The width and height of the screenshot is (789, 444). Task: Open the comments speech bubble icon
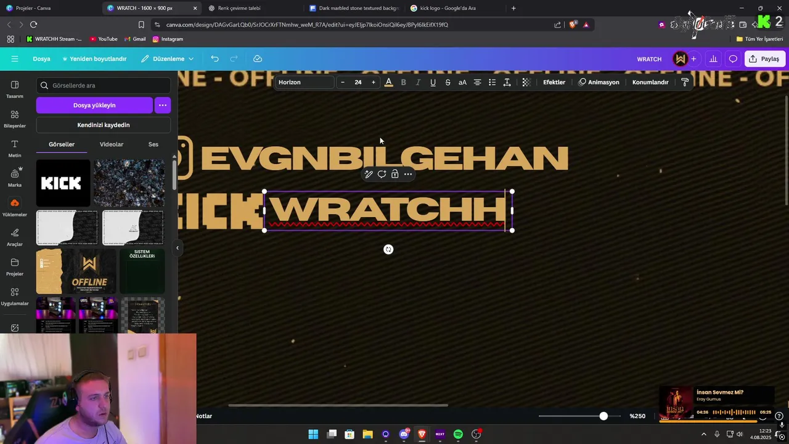click(x=733, y=59)
